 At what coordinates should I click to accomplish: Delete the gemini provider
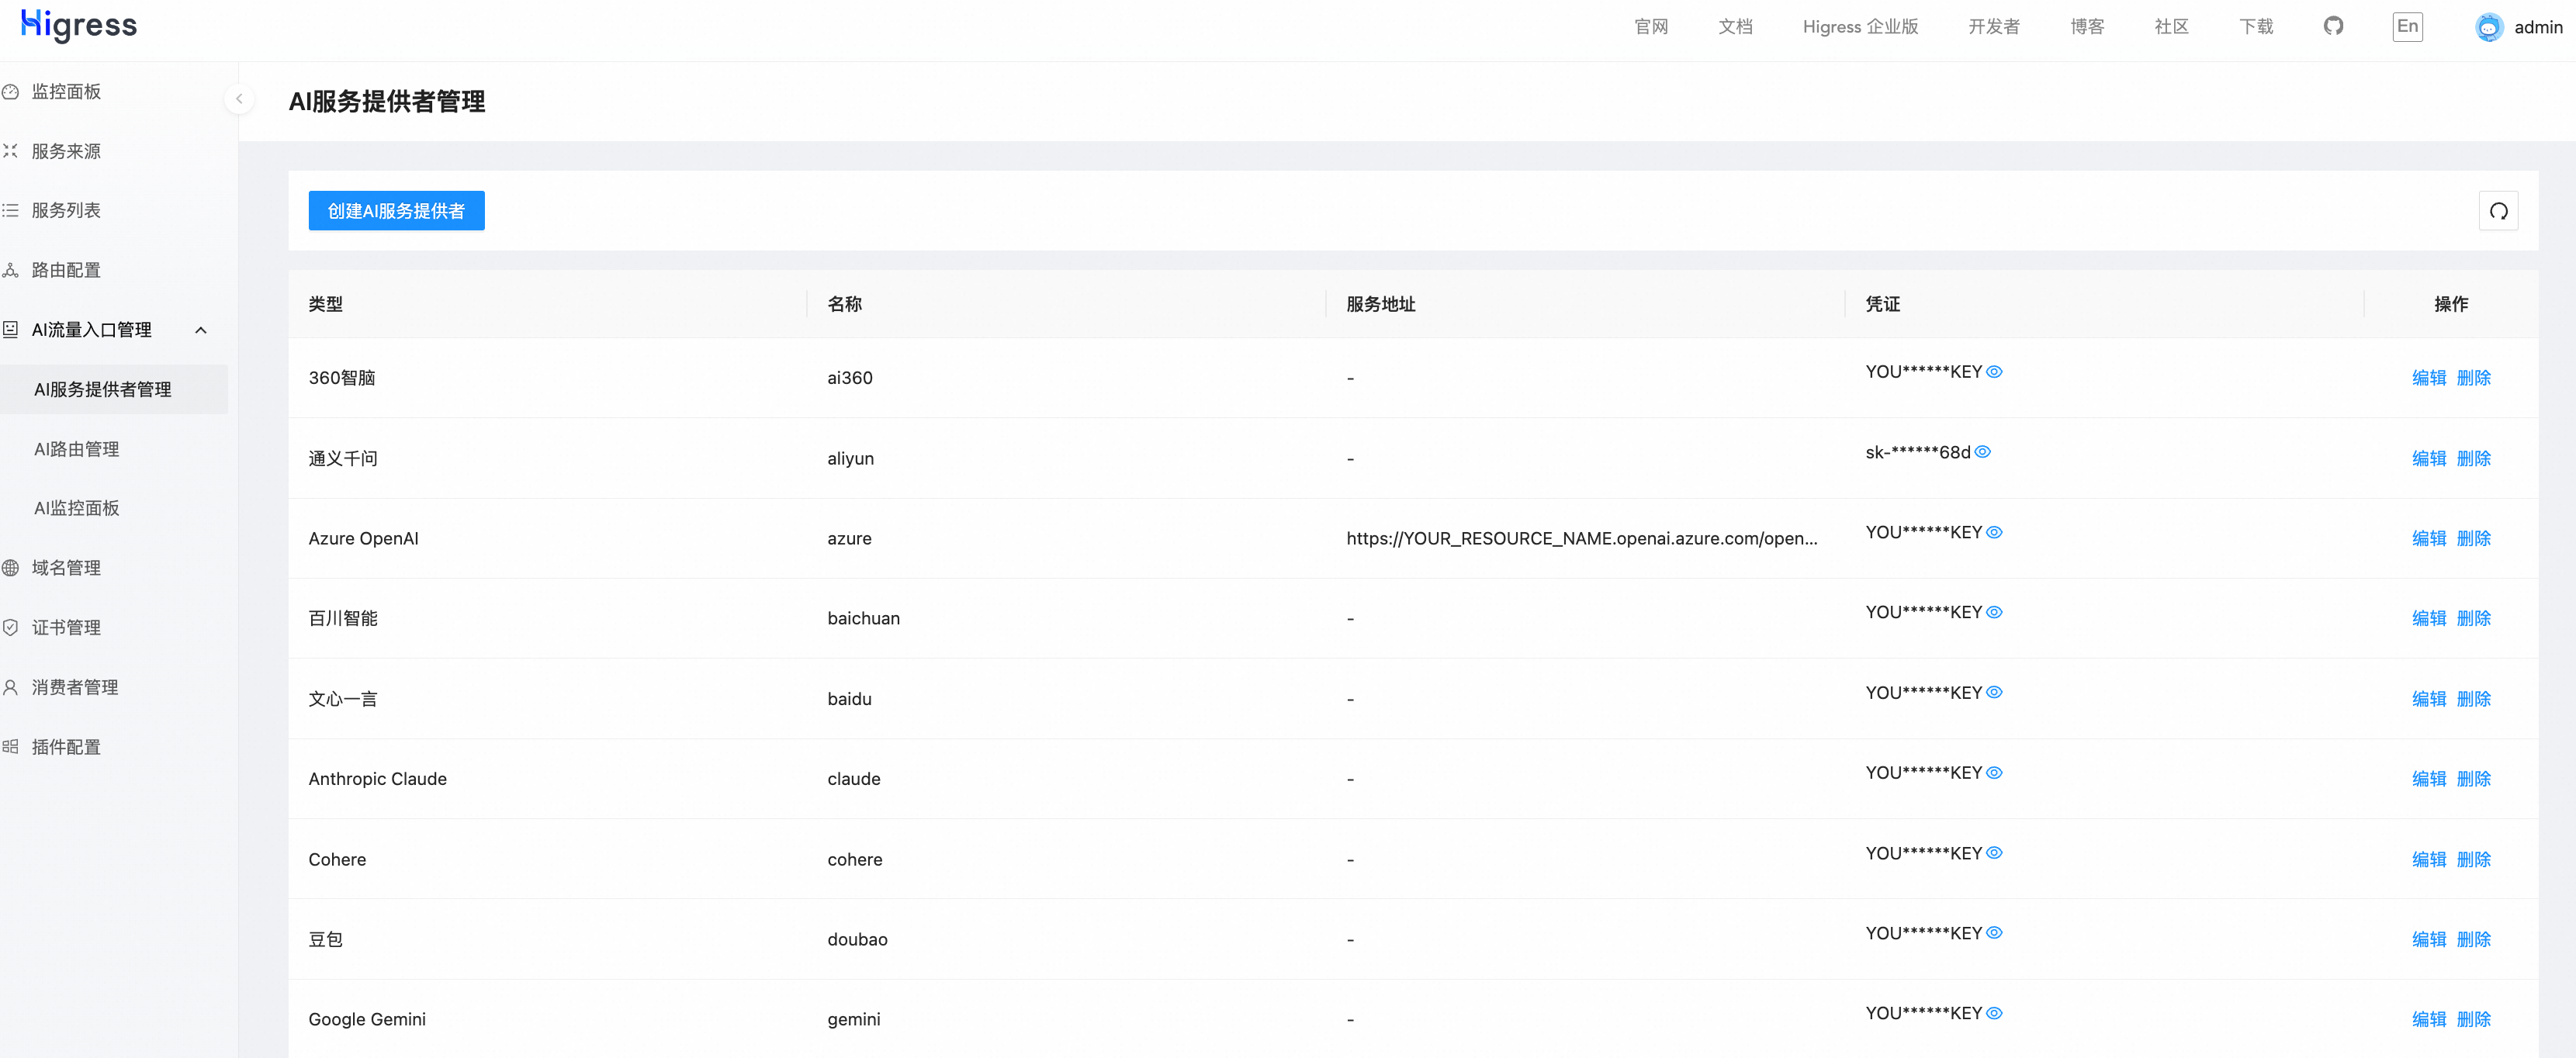point(2474,1019)
